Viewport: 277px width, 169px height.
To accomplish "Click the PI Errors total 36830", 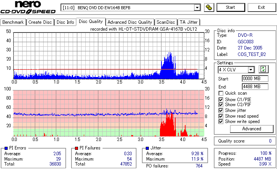I will pos(55,164).
